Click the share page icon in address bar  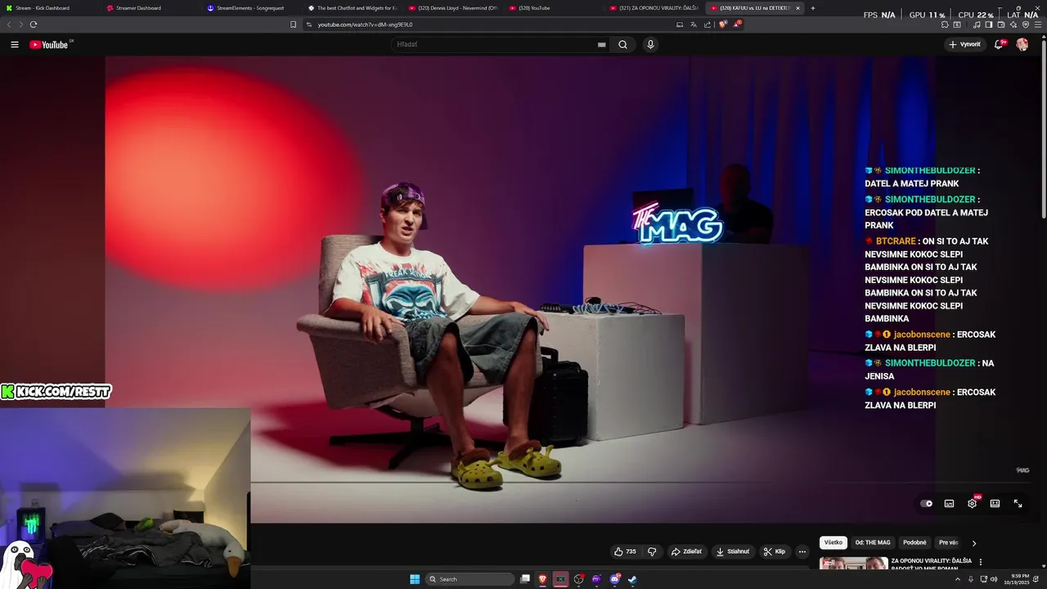[x=707, y=25]
